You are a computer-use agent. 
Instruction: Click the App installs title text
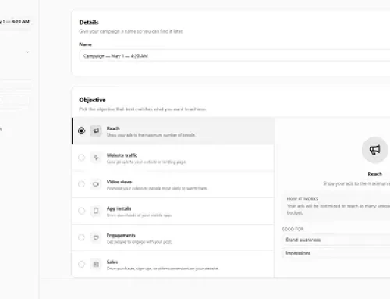tap(119, 208)
